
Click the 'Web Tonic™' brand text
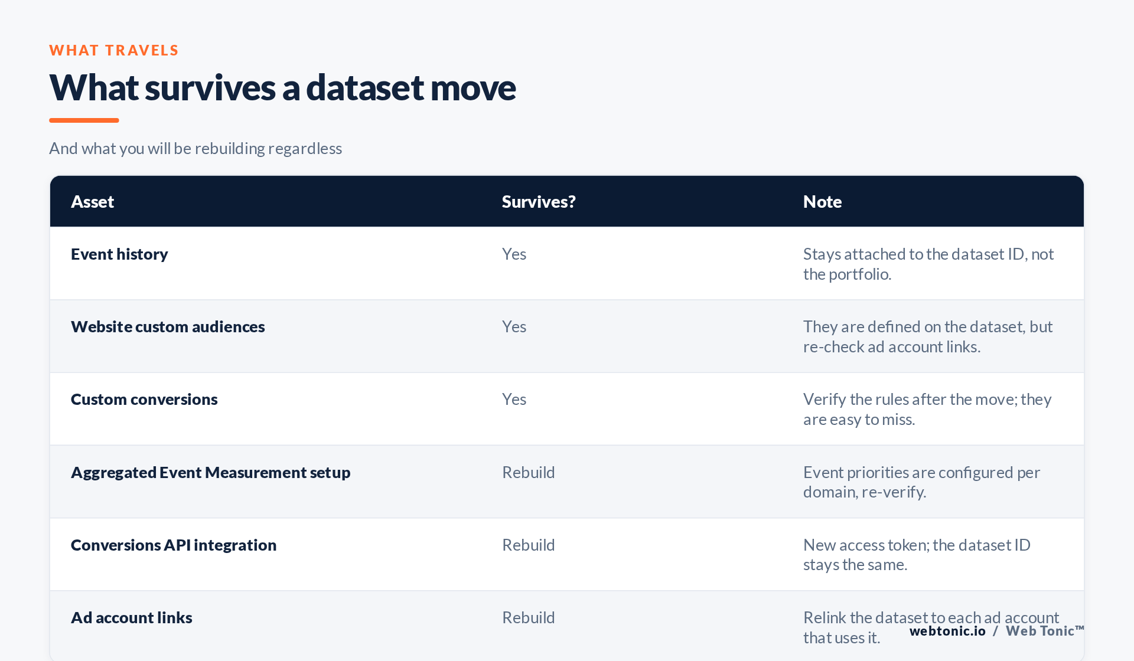tap(1045, 631)
